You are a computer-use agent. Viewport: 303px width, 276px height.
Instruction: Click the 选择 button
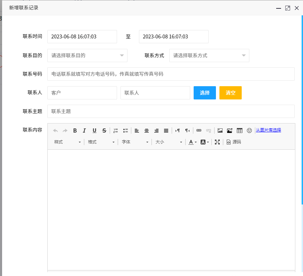click(x=205, y=93)
